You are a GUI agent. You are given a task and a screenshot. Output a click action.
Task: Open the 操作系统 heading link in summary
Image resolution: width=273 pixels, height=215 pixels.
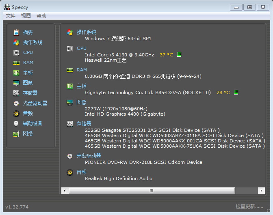pyautogui.click(x=87, y=32)
